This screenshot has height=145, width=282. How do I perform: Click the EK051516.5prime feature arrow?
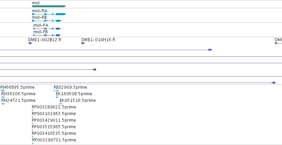click(61, 104)
